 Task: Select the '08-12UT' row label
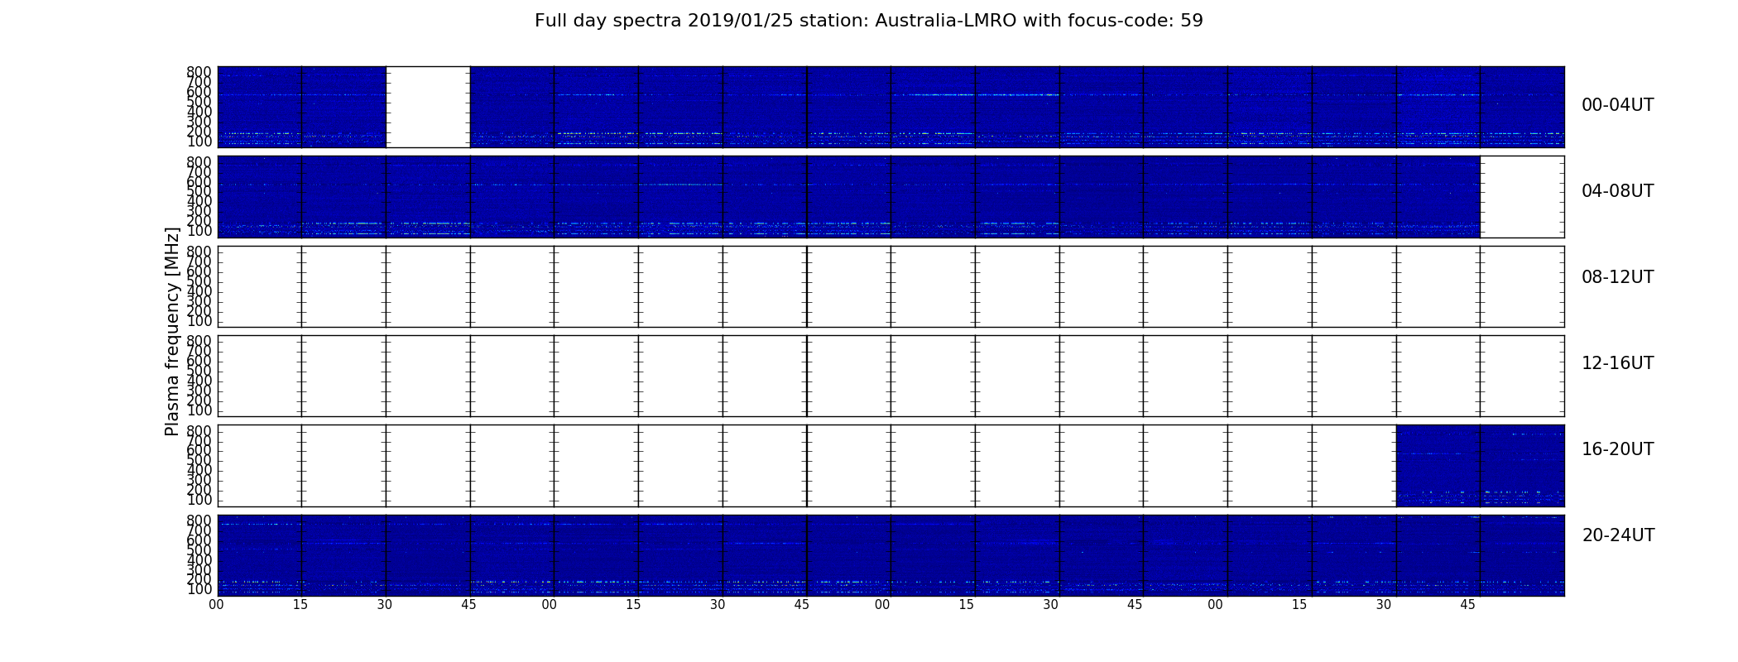[1618, 277]
